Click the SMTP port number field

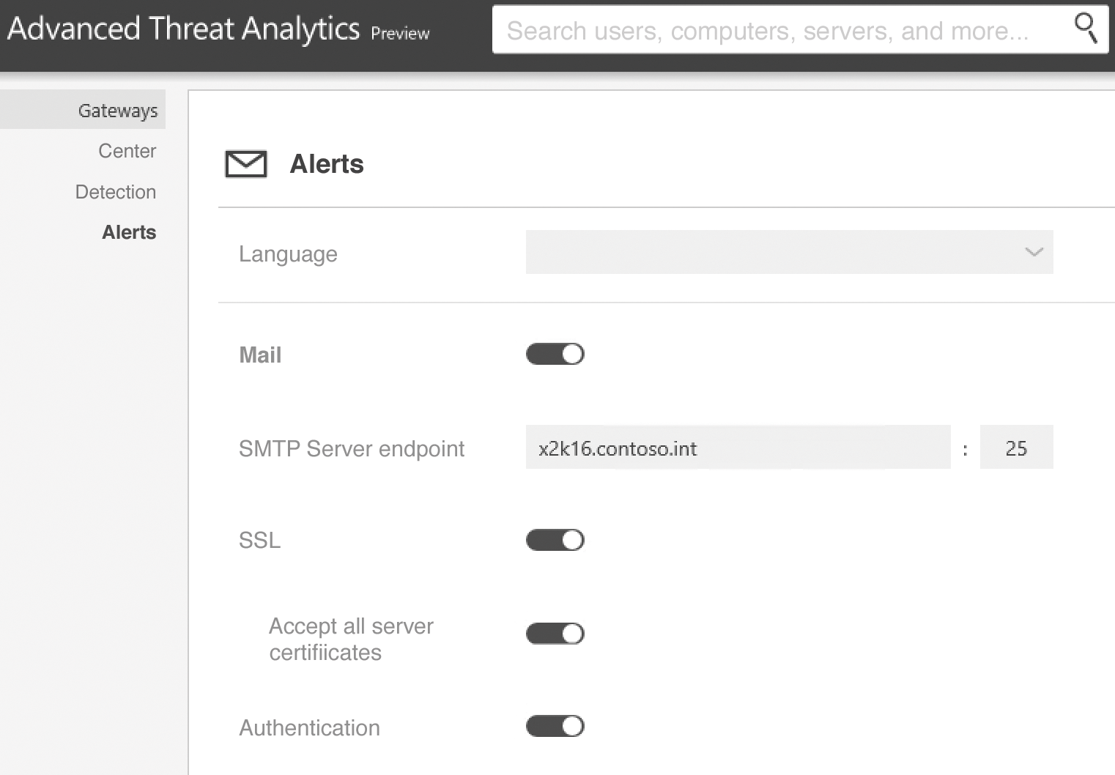pos(1016,448)
